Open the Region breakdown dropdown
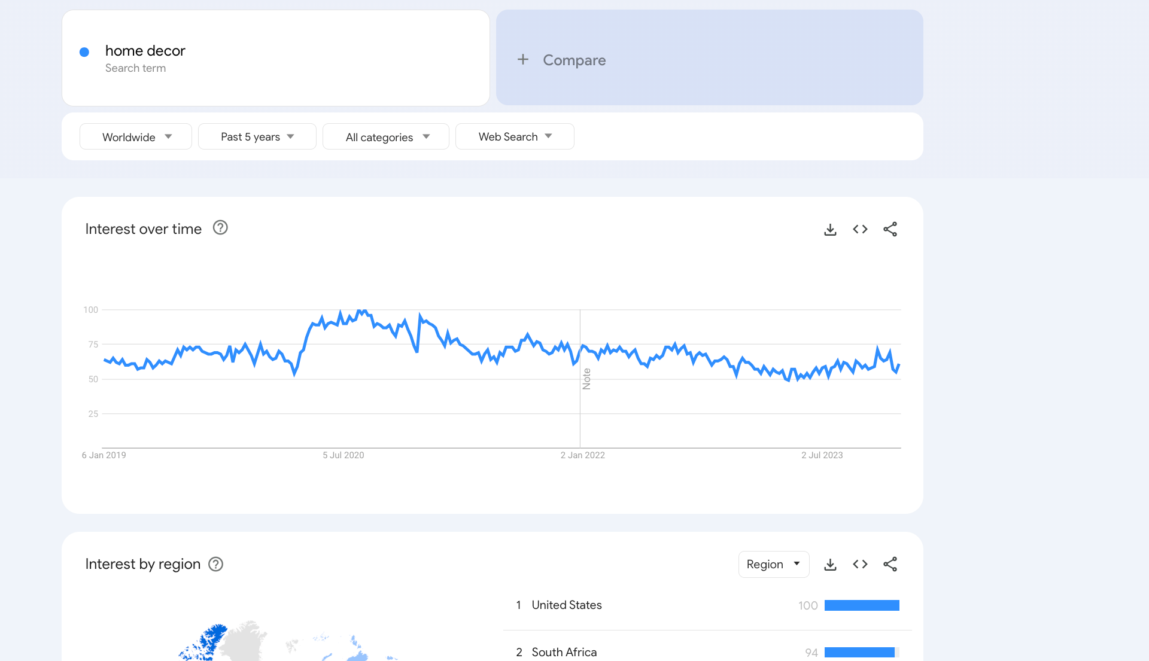 coord(773,565)
